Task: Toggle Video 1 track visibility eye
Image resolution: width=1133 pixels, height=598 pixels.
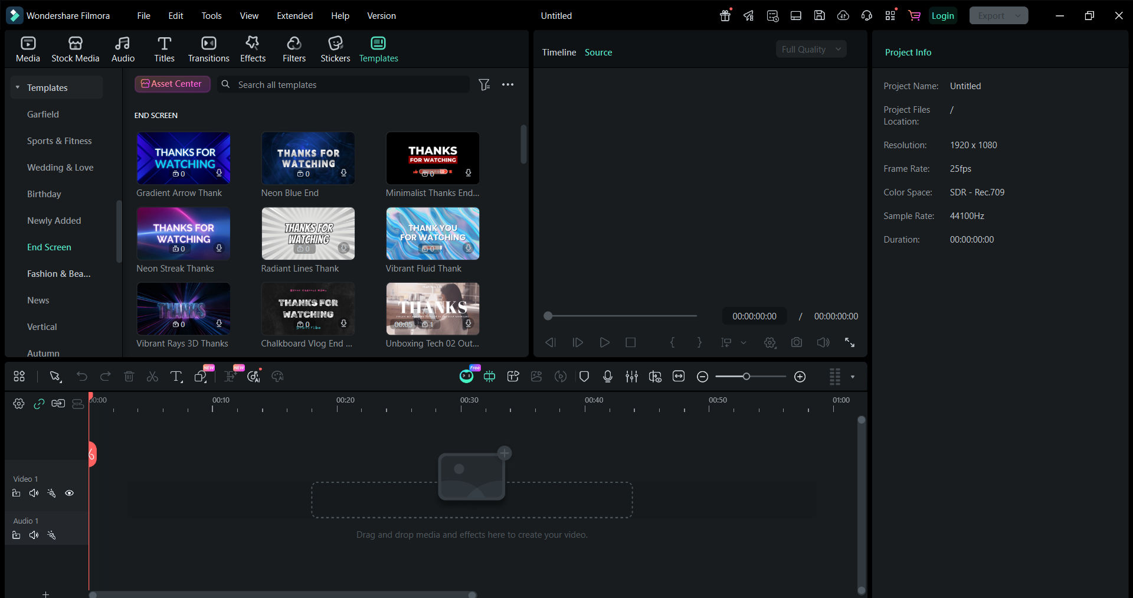Action: pos(70,493)
